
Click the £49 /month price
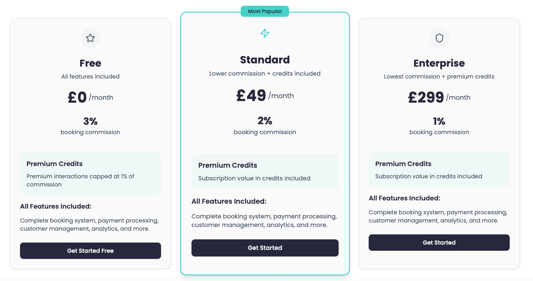pyautogui.click(x=265, y=96)
